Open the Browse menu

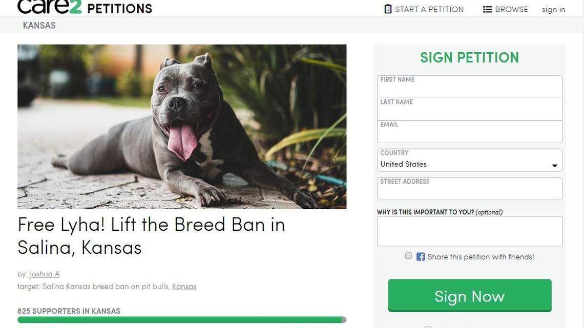[510, 9]
